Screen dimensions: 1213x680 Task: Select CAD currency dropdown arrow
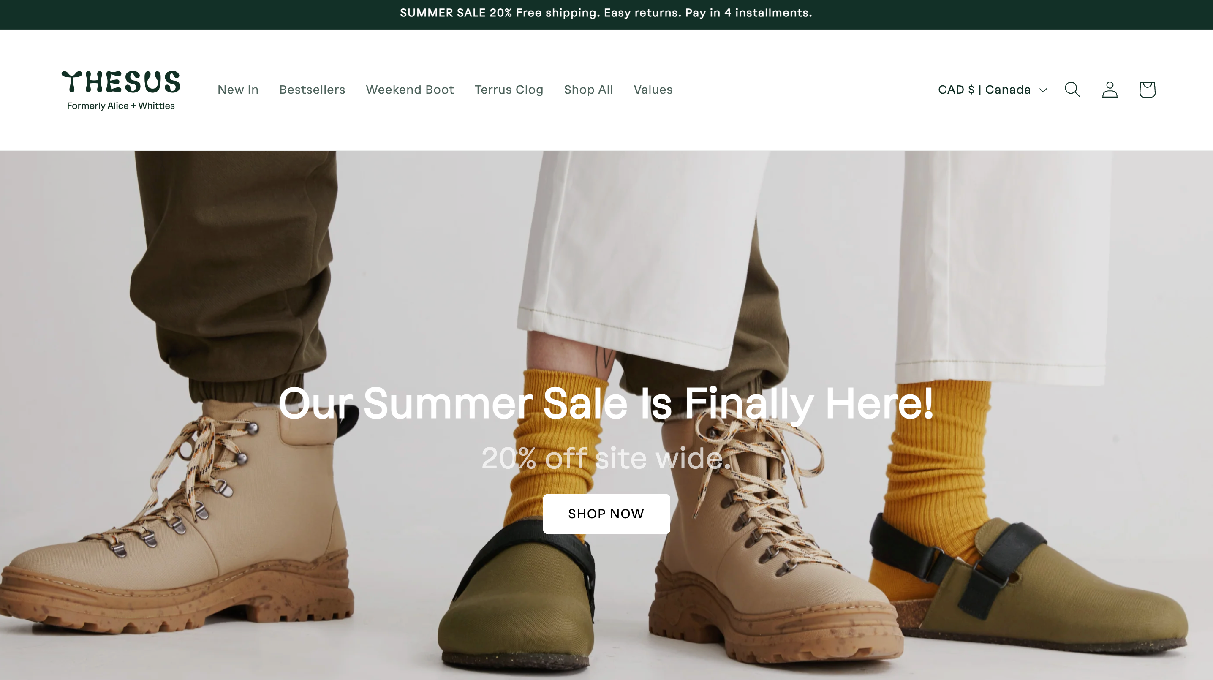coord(1042,90)
